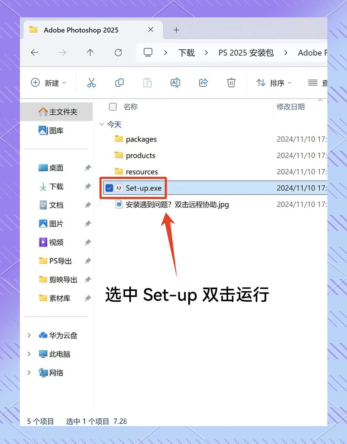The height and width of the screenshot is (444, 347).
Task: Click the 2024/11/10 date of packages row
Action: [x=302, y=139]
